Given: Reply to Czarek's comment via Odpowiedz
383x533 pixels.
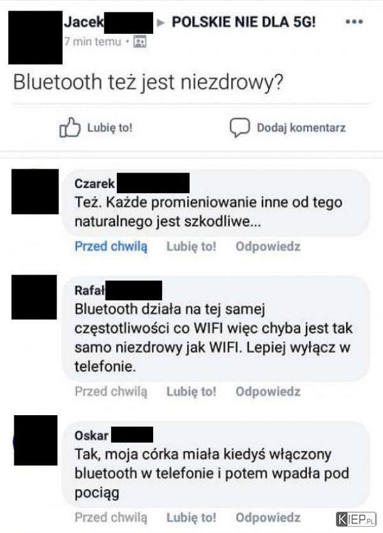Looking at the screenshot, I should pyautogui.click(x=268, y=246).
